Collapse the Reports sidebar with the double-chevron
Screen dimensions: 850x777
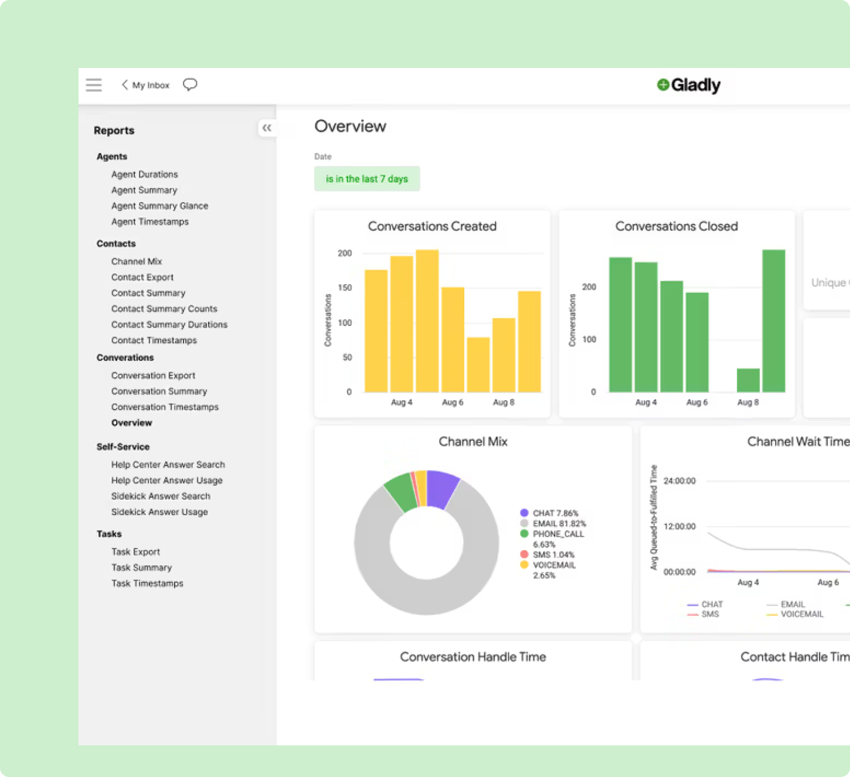(x=268, y=128)
